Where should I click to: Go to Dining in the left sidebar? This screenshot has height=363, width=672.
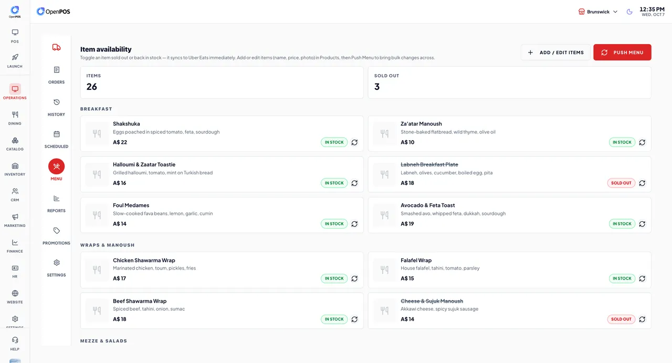tap(15, 118)
